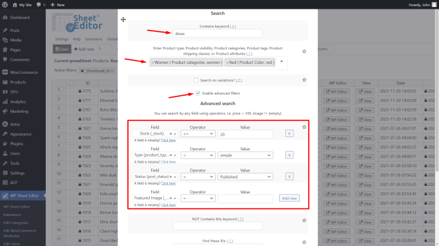Open operator dropdown for Status filter
This screenshot has height=246, width=439.
pyautogui.click(x=198, y=177)
